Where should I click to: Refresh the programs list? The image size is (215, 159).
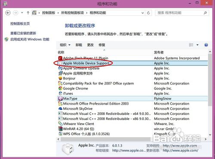148,13
